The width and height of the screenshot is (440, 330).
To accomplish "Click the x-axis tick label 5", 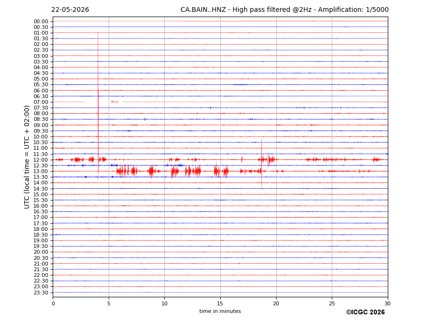I will 109,303.
